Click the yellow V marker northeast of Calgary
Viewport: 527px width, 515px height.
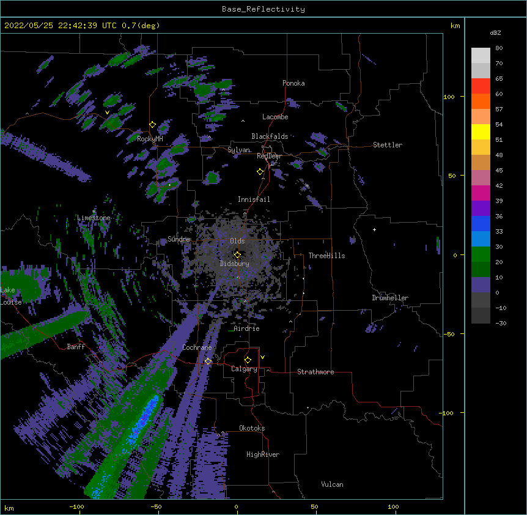click(x=262, y=357)
